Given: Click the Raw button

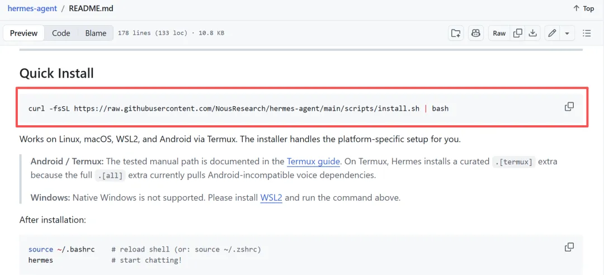Looking at the screenshot, I should [x=499, y=33].
